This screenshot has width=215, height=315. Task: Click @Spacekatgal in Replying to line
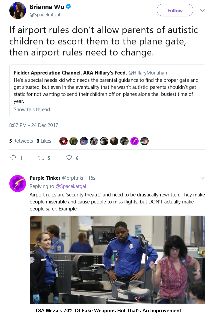pos(71,186)
